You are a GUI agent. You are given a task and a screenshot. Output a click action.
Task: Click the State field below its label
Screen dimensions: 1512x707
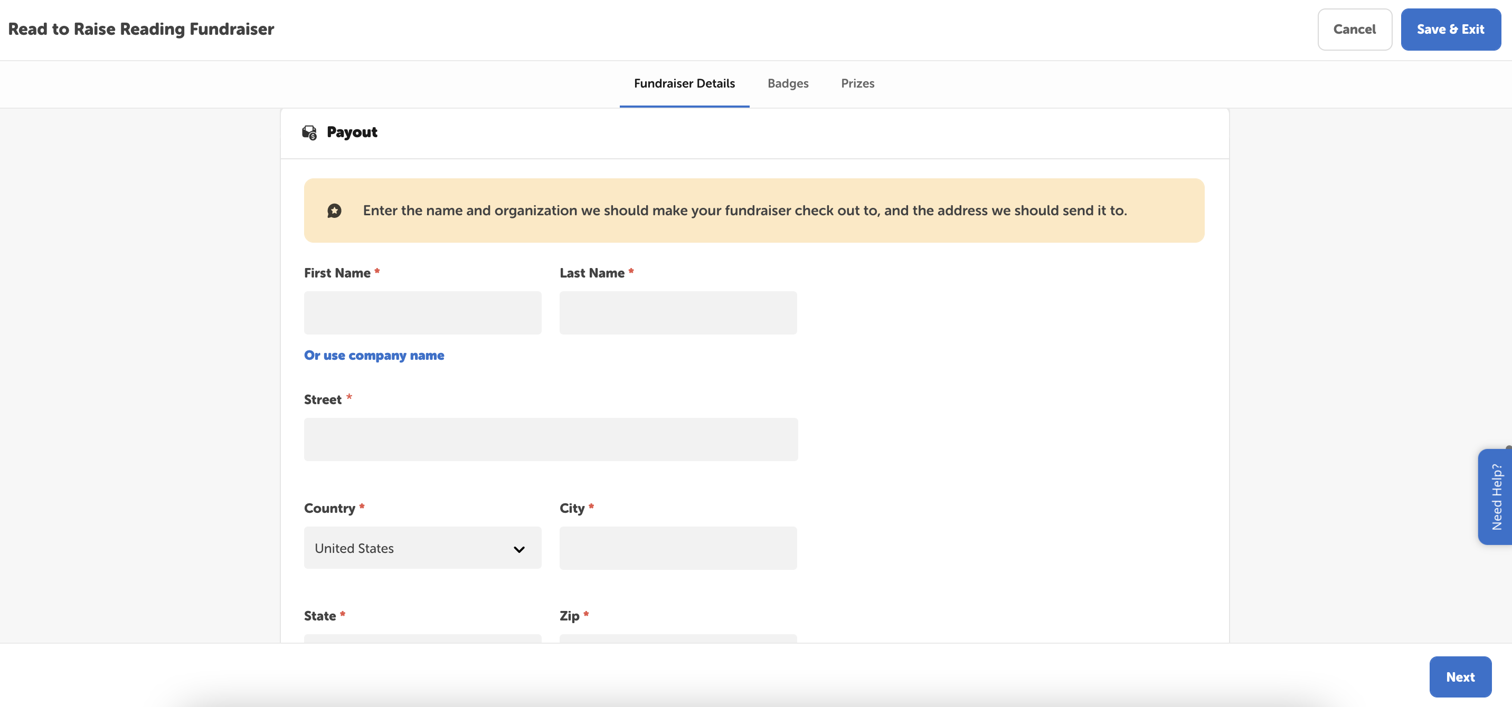click(422, 638)
